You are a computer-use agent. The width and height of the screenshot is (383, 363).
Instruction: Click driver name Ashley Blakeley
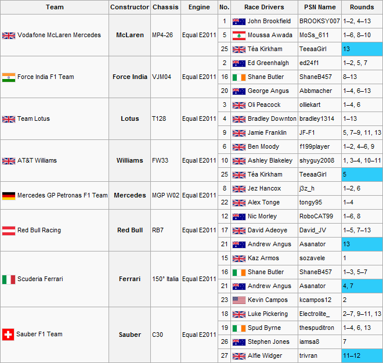(270, 161)
